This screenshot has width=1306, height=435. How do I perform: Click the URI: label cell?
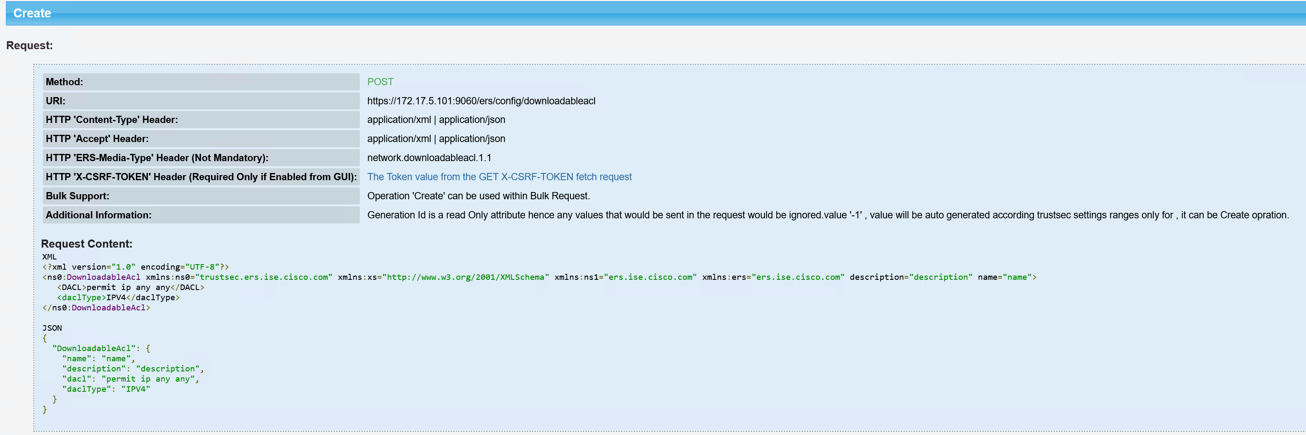(201, 101)
